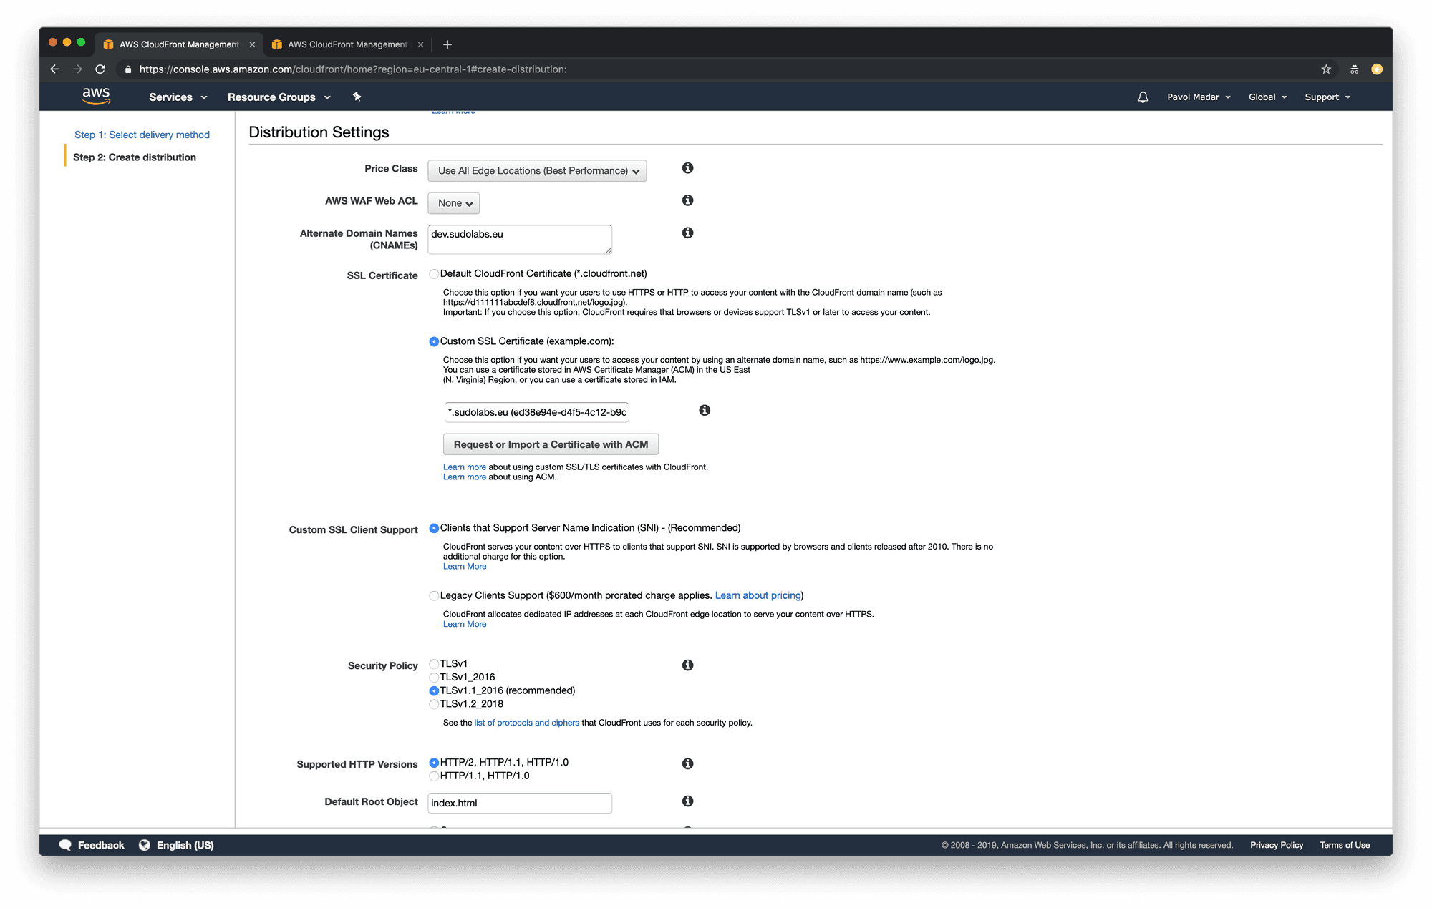Go forward with the browser forward arrow

coord(77,69)
